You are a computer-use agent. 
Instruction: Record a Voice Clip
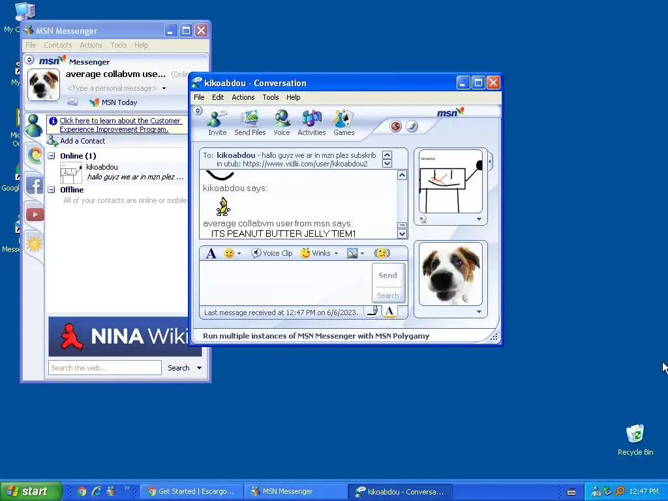coord(272,253)
